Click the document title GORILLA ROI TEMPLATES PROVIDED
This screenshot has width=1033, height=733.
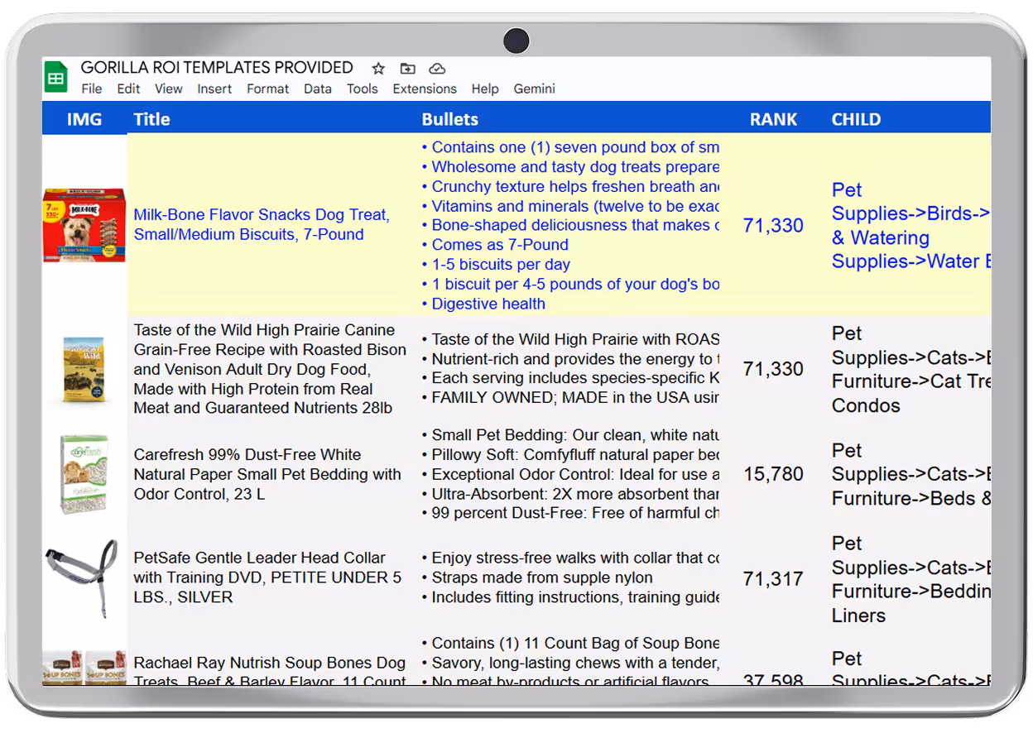[x=217, y=68]
